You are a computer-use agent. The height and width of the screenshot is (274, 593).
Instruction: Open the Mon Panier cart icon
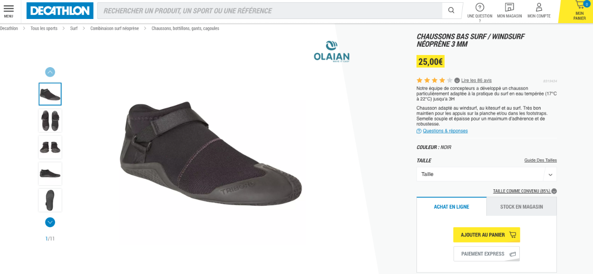coord(580,6)
